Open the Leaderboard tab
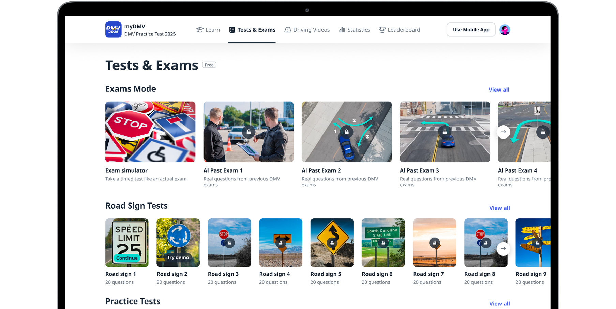The width and height of the screenshot is (616, 309). tap(400, 30)
